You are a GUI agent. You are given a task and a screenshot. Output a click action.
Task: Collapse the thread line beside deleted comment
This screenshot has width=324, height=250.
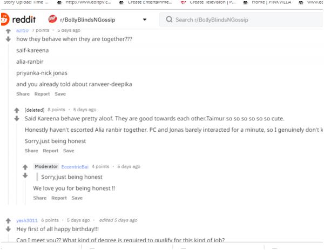click(x=17, y=163)
